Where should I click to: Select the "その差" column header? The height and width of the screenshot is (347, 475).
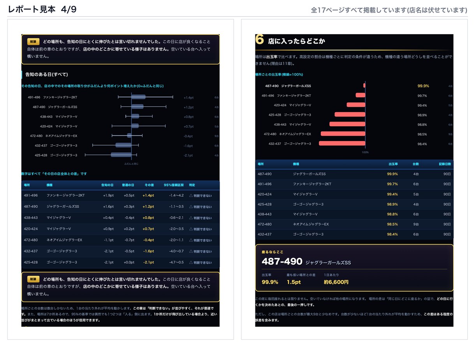149,185
